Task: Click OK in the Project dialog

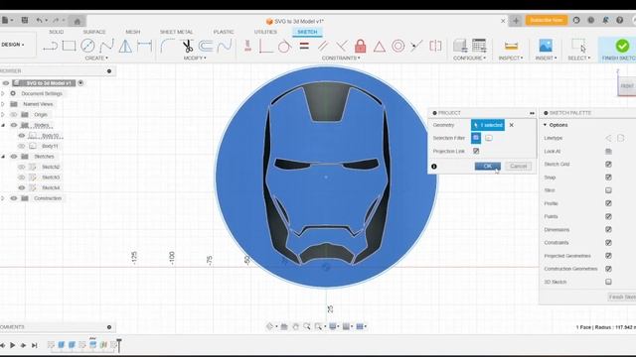Action: [488, 166]
